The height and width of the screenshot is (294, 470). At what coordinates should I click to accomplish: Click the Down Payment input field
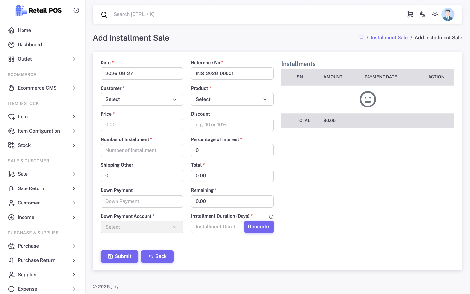(x=142, y=202)
